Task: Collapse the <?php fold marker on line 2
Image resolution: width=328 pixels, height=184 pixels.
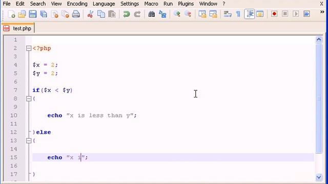Action: [29, 49]
